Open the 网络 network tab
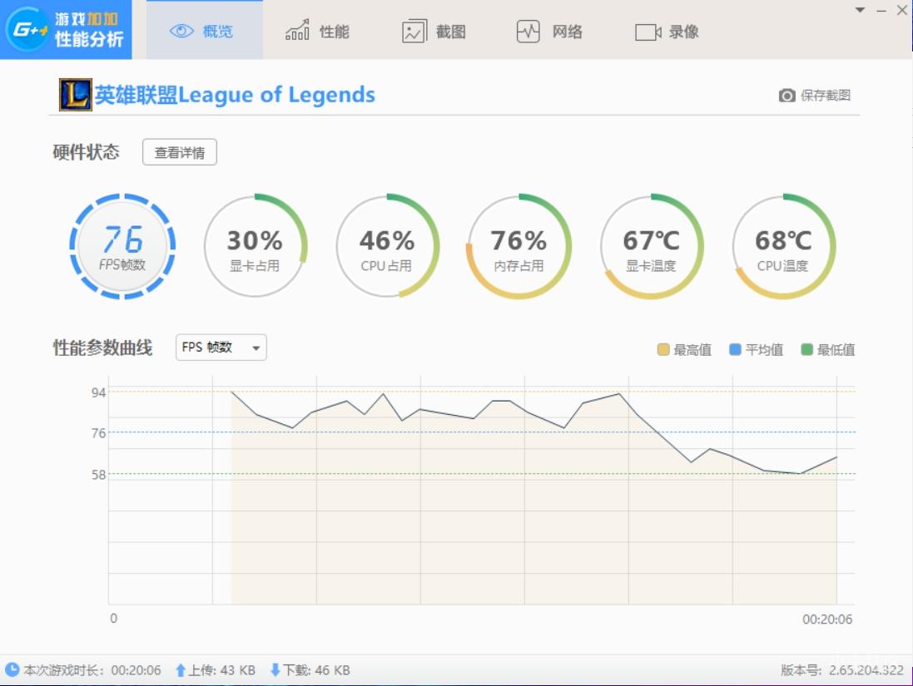The image size is (913, 686). (549, 32)
